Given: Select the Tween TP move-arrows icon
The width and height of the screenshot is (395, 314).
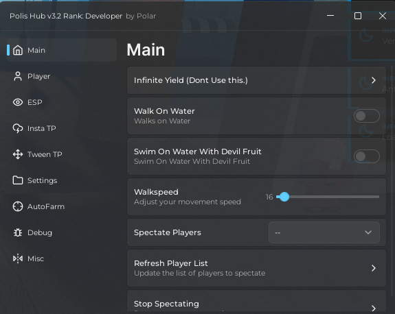Looking at the screenshot, I should click(x=18, y=154).
